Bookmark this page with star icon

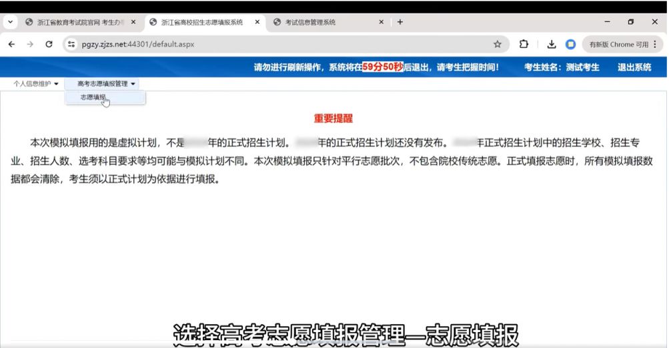tap(497, 45)
